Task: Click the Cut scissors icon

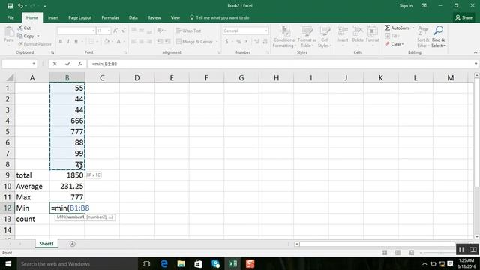Action: click(20, 28)
